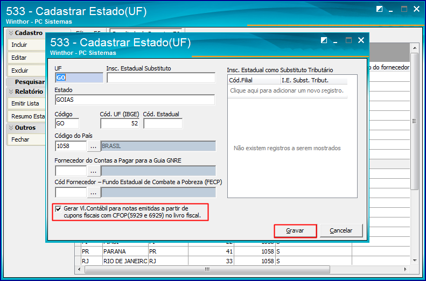Open GNRE supplier lookup ellipsis button
This screenshot has height=281, width=426.
(x=94, y=171)
